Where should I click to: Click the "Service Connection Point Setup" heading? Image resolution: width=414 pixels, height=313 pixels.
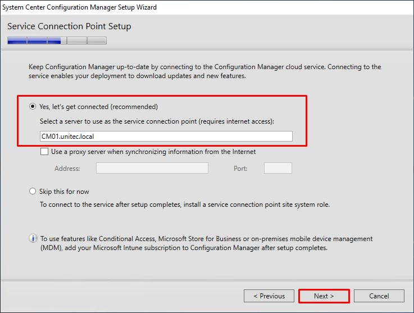point(69,26)
